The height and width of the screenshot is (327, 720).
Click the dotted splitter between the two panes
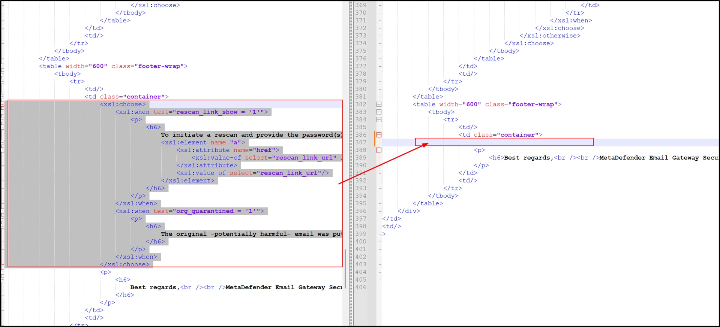(x=351, y=163)
